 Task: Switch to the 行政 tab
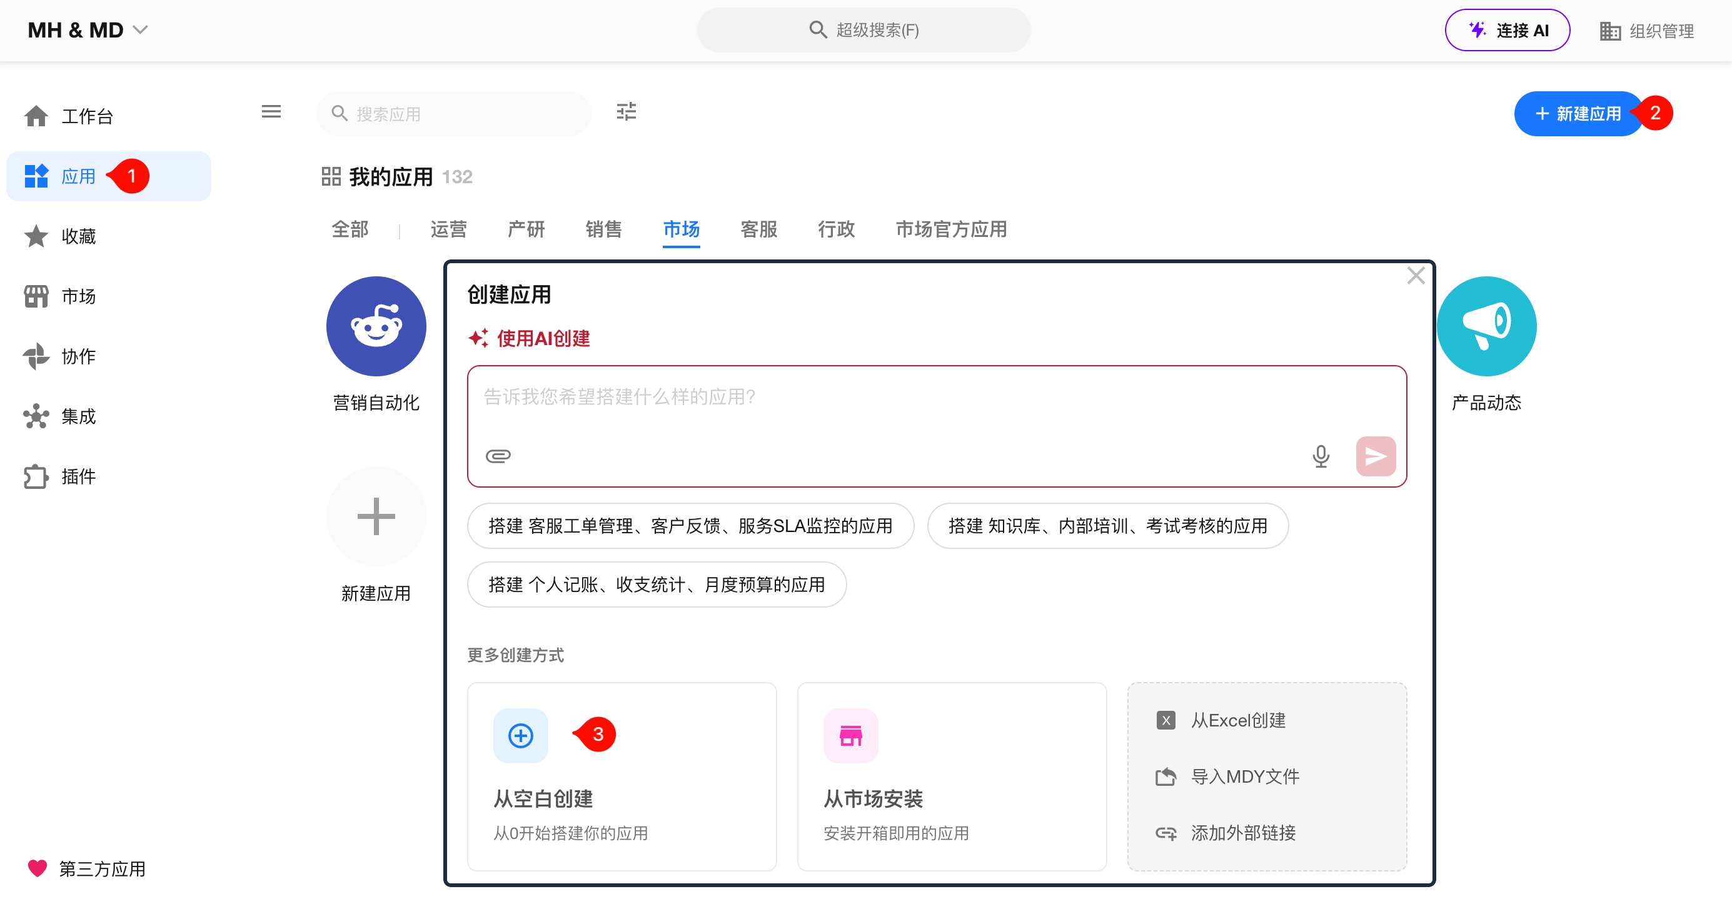(836, 229)
